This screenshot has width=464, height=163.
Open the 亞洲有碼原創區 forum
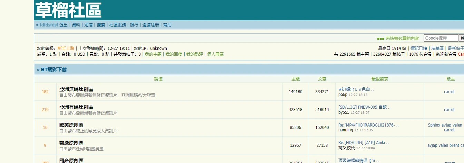[x=76, y=107]
